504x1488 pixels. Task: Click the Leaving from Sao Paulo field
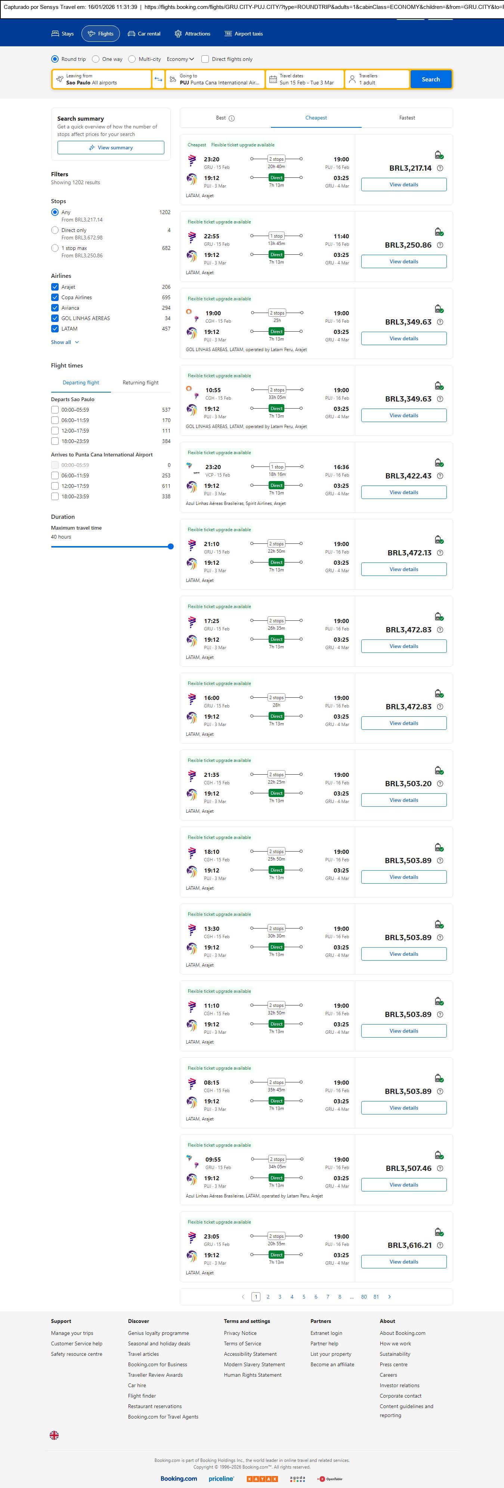(x=102, y=79)
